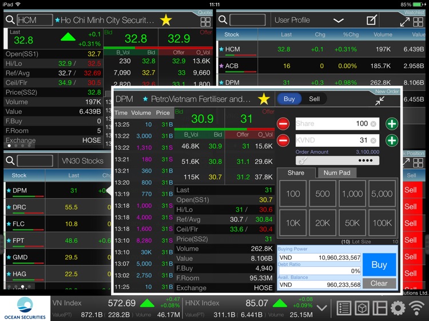
Task: Open the layout grid icon in Quote panel
Action: tap(205, 22)
